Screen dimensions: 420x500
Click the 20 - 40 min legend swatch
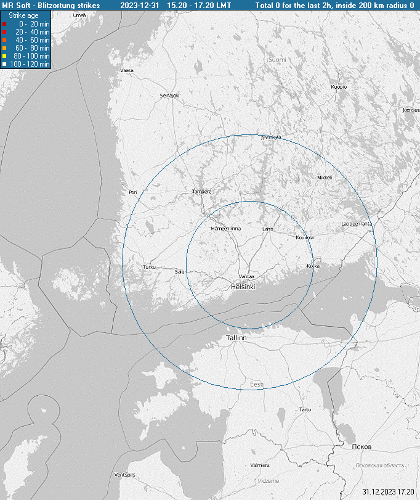click(x=4, y=31)
